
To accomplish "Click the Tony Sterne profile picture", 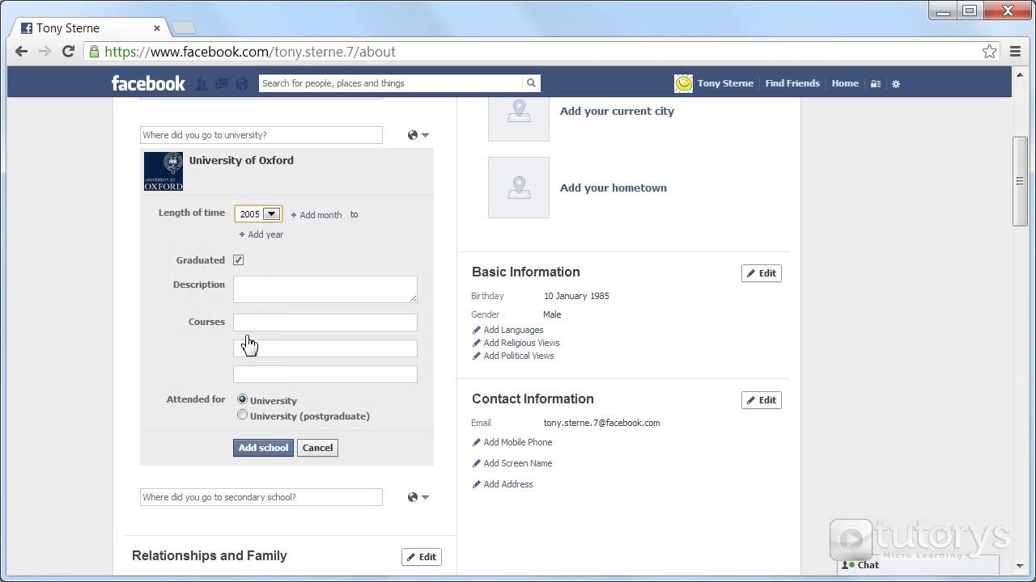I will coord(684,83).
